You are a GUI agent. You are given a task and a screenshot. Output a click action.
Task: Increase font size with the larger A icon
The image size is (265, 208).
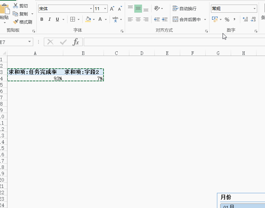(112, 9)
